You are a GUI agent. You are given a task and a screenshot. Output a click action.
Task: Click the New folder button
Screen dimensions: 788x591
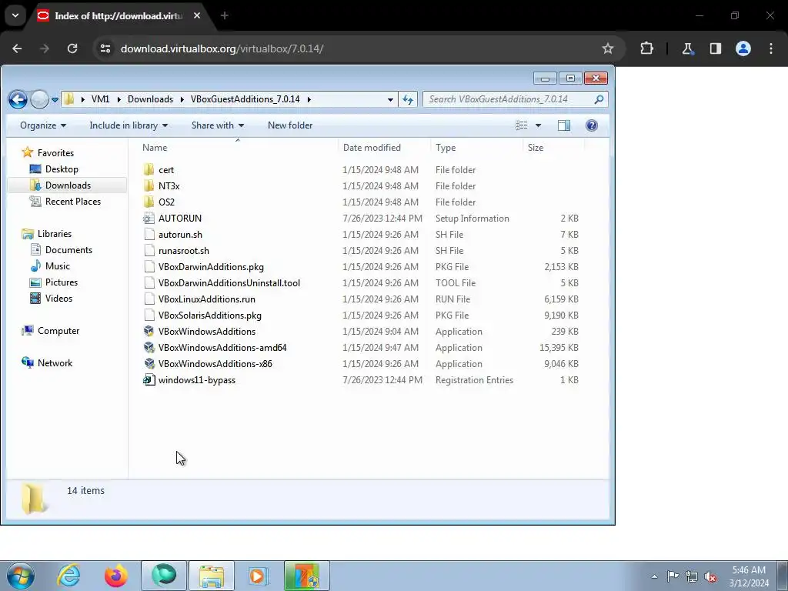coord(290,125)
